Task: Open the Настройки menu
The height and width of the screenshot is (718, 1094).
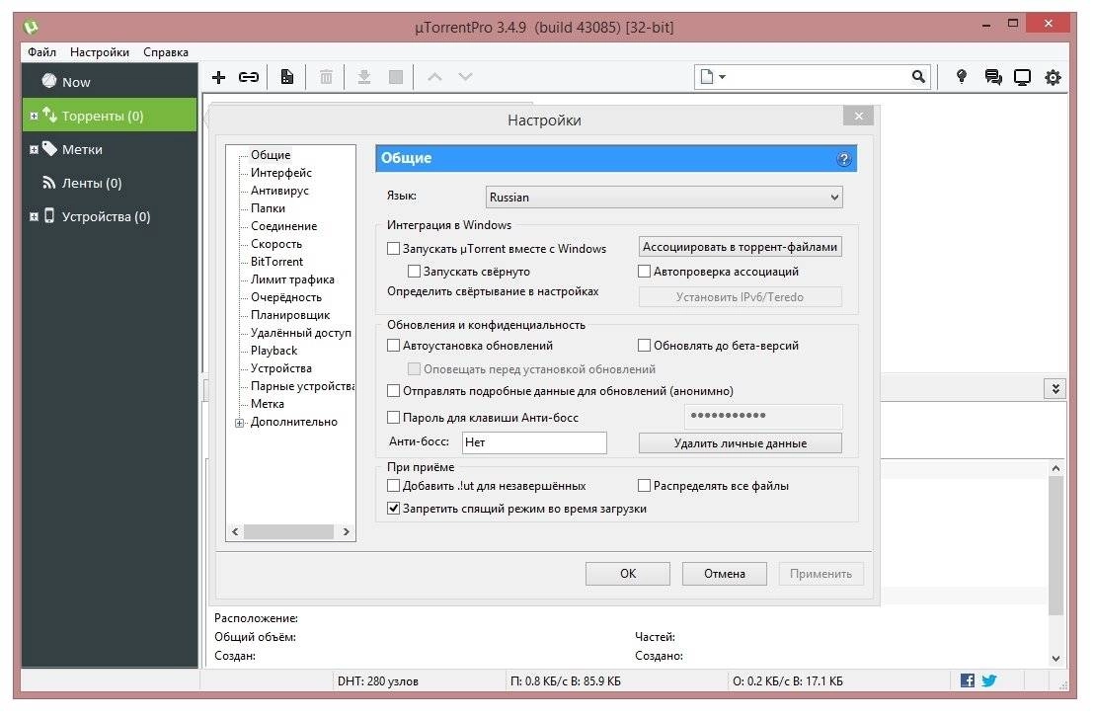Action: [99, 52]
